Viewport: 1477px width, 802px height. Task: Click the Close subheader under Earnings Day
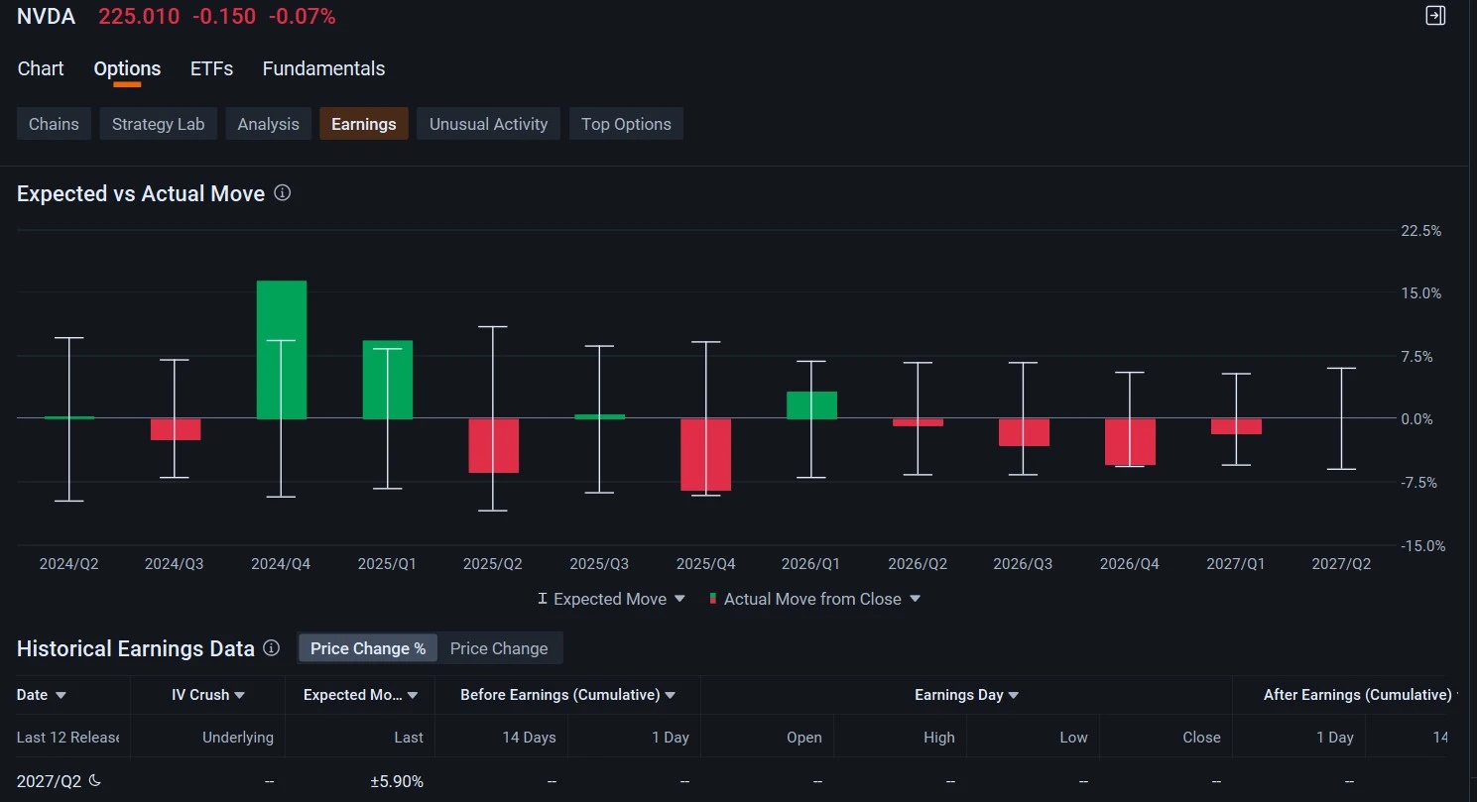pyautogui.click(x=1201, y=737)
